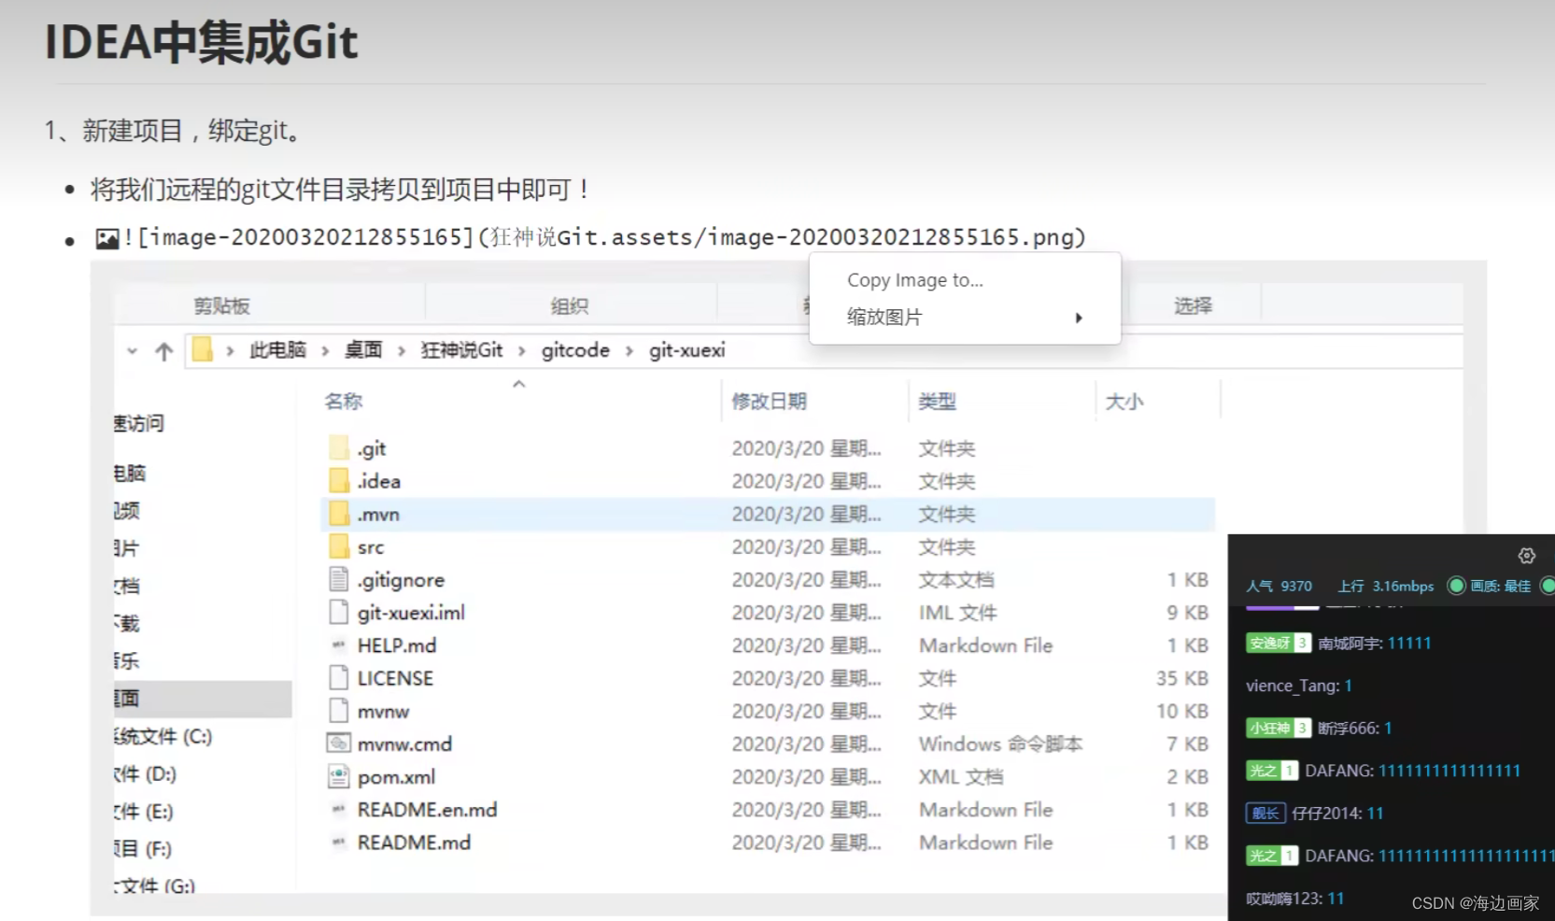Go to 桌面 in the breadcrumb
Image resolution: width=1555 pixels, height=921 pixels.
pos(363,350)
